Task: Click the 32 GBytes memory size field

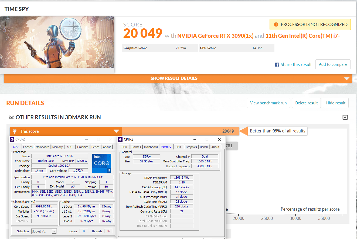Action: (x=146, y=161)
